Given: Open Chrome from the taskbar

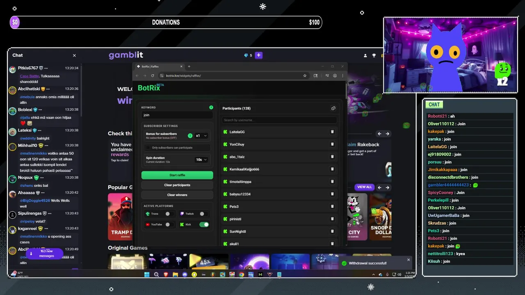Looking at the screenshot, I should tap(241, 275).
